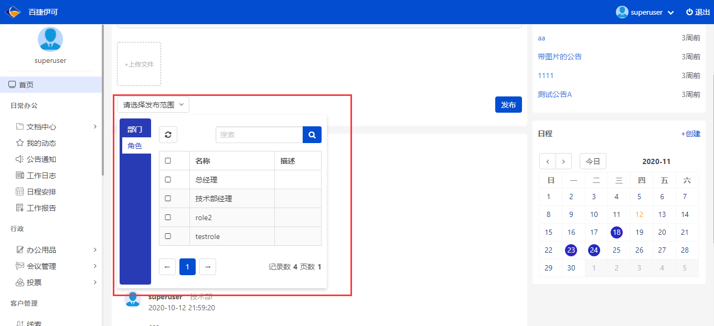The width and height of the screenshot is (714, 326).
Task: Open announcement 测试公告A
Action: (x=555, y=94)
